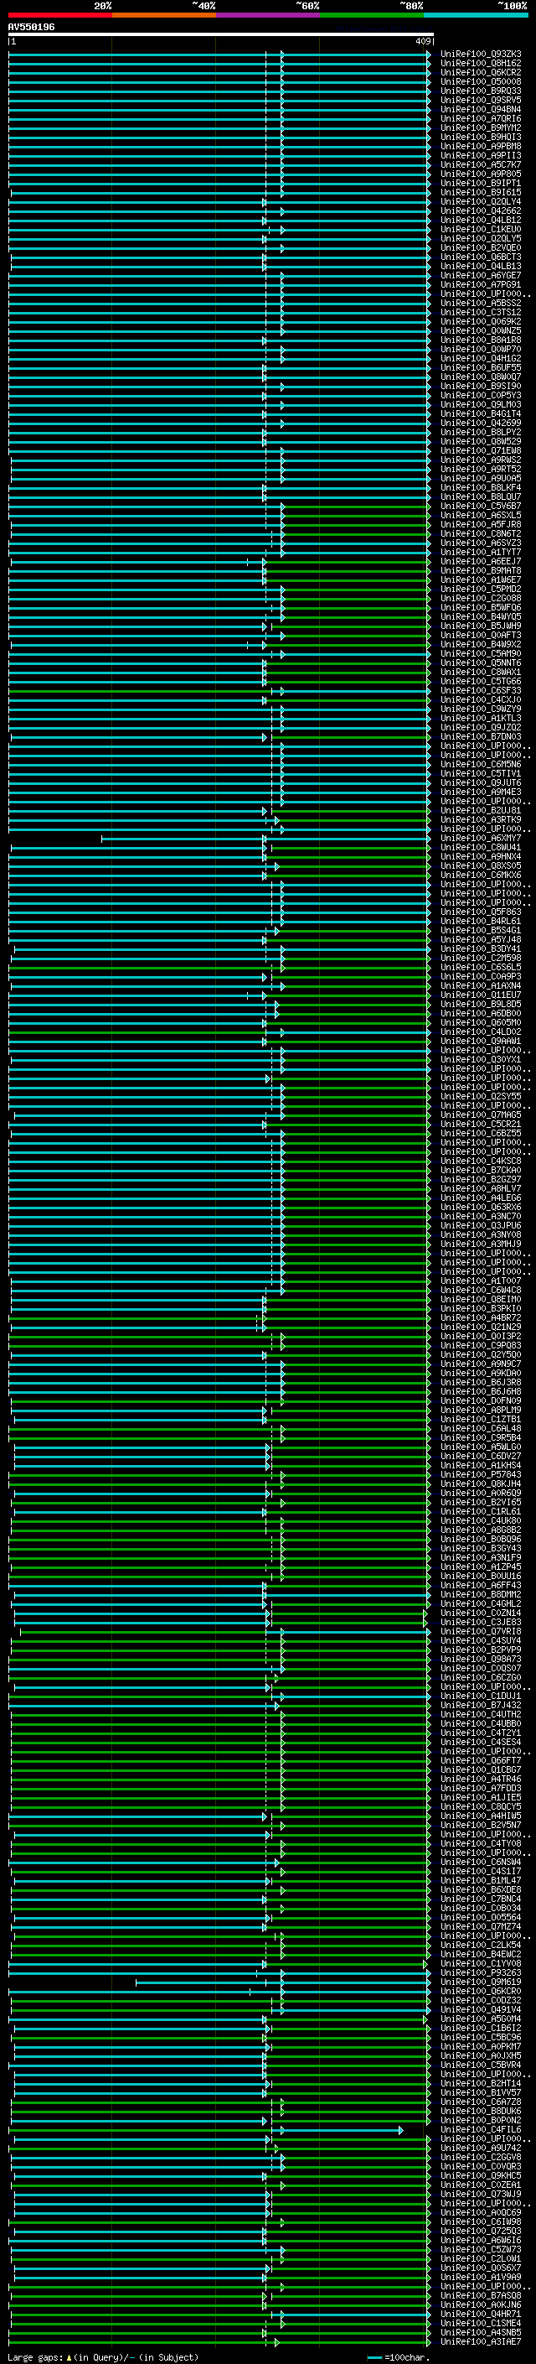
Task: Click the UniRef100_A6YGE7 entry
Action: pyautogui.click(x=481, y=275)
